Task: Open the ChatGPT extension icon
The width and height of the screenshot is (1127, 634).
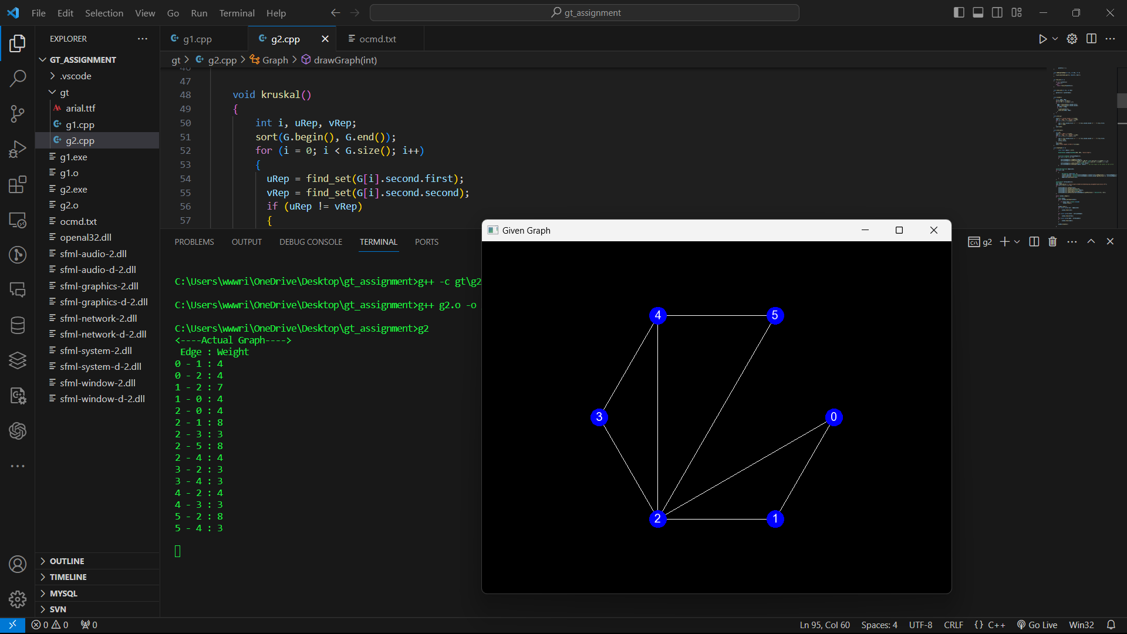Action: pos(18,431)
